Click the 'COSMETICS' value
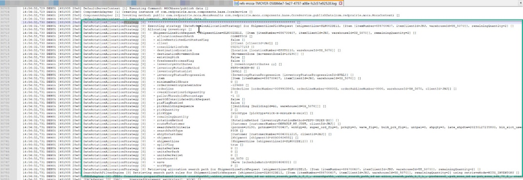523x180 pixels. (x=239, y=37)
